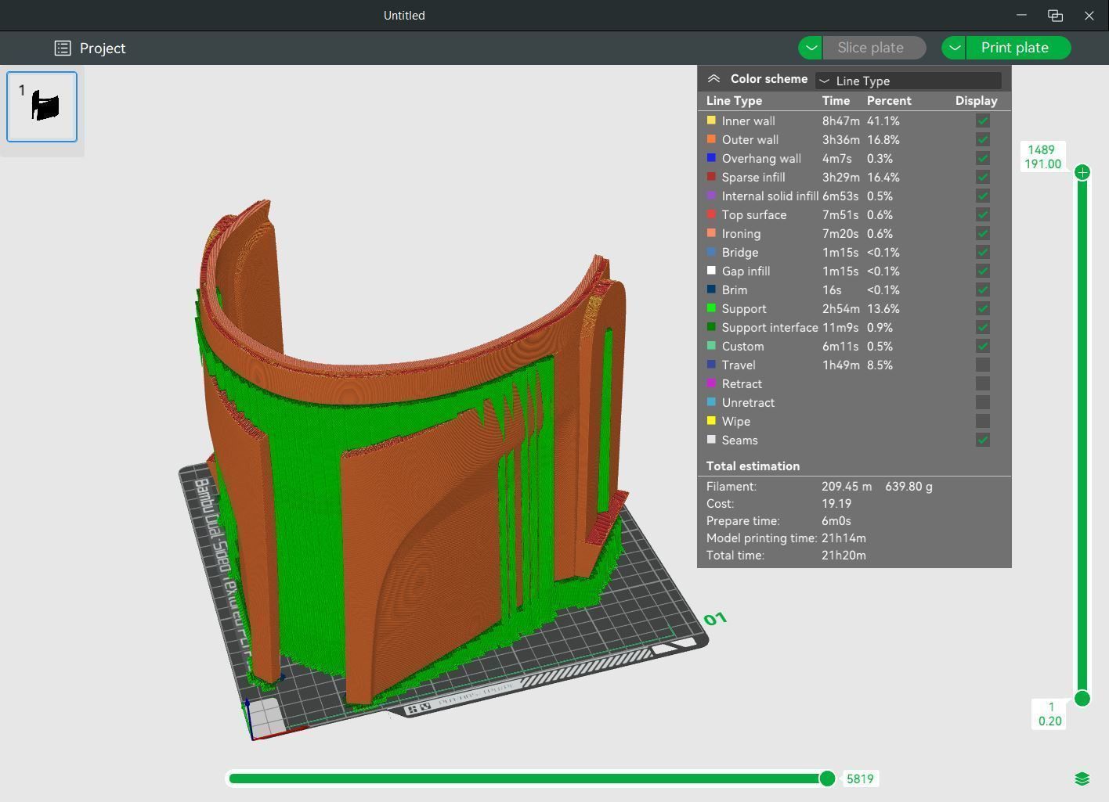Open the Line Type color scheme dropdown
The height and width of the screenshot is (802, 1109).
click(909, 81)
